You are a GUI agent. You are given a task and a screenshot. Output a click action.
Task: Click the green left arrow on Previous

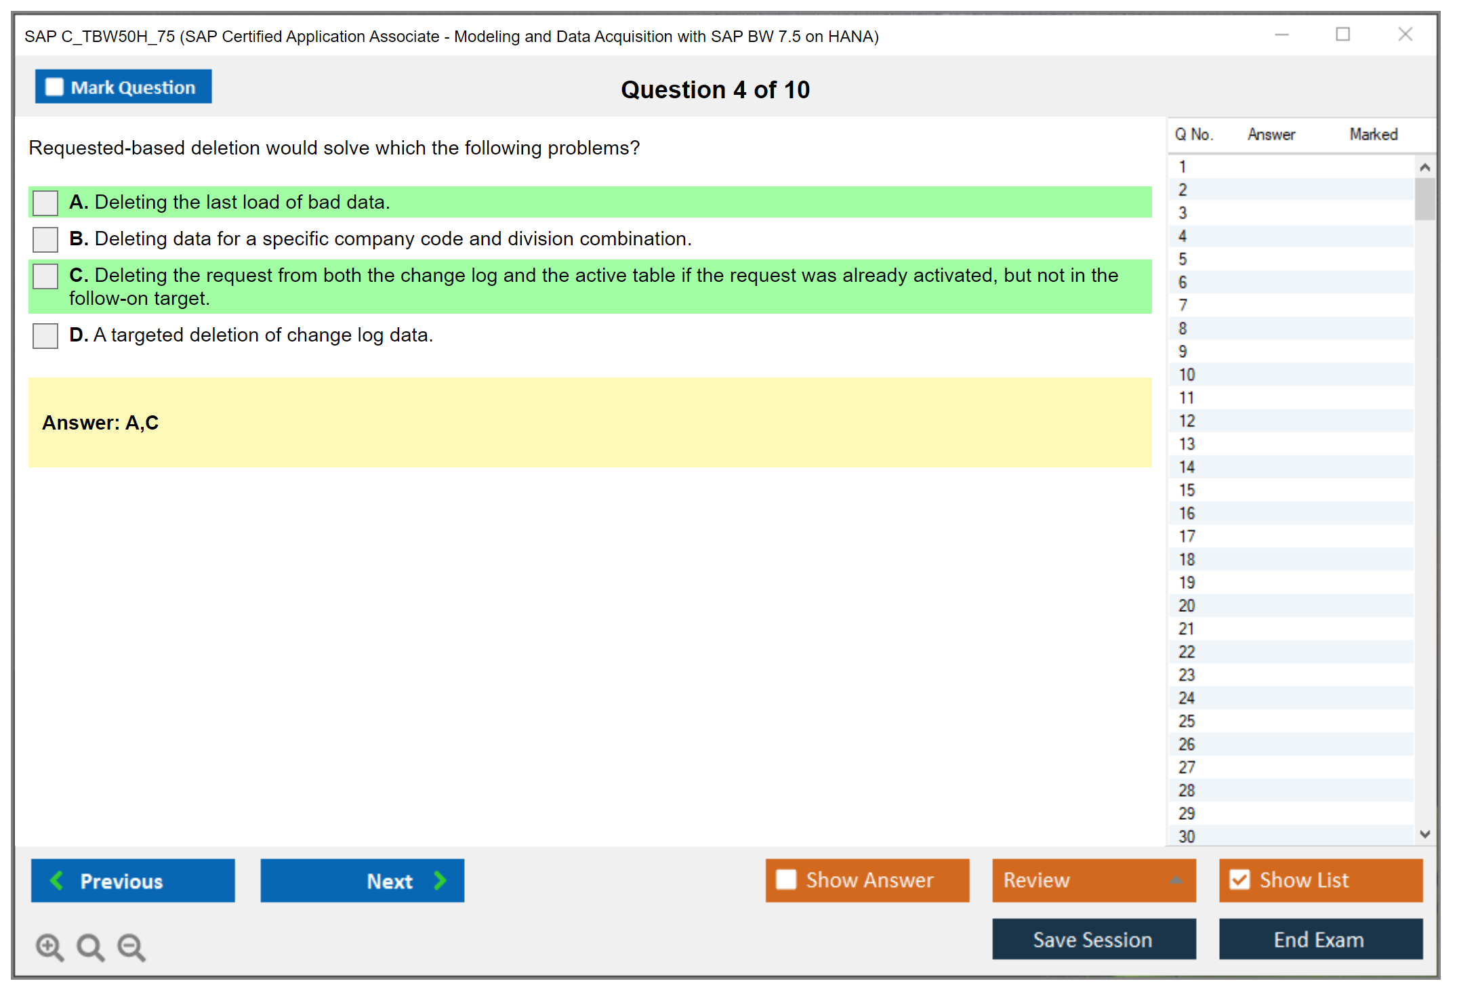click(58, 880)
